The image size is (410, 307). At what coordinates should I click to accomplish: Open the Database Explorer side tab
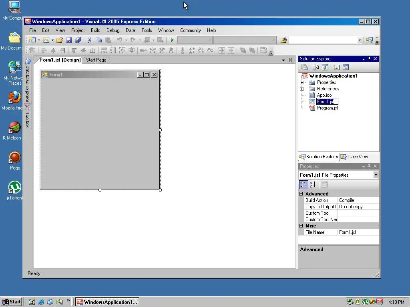pyautogui.click(x=28, y=80)
